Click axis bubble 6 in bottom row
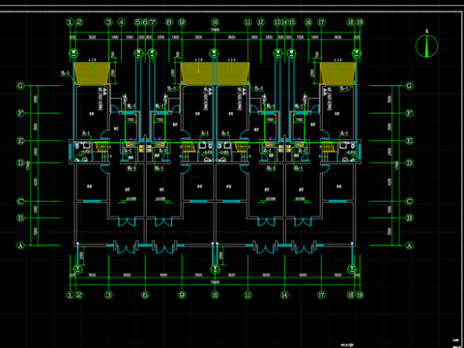 (145, 295)
